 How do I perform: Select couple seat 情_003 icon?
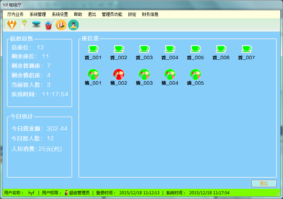pyautogui.click(x=144, y=74)
